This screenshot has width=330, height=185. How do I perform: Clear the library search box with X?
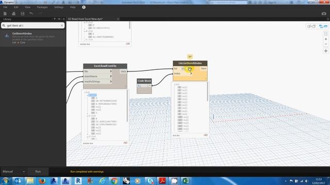click(62, 26)
